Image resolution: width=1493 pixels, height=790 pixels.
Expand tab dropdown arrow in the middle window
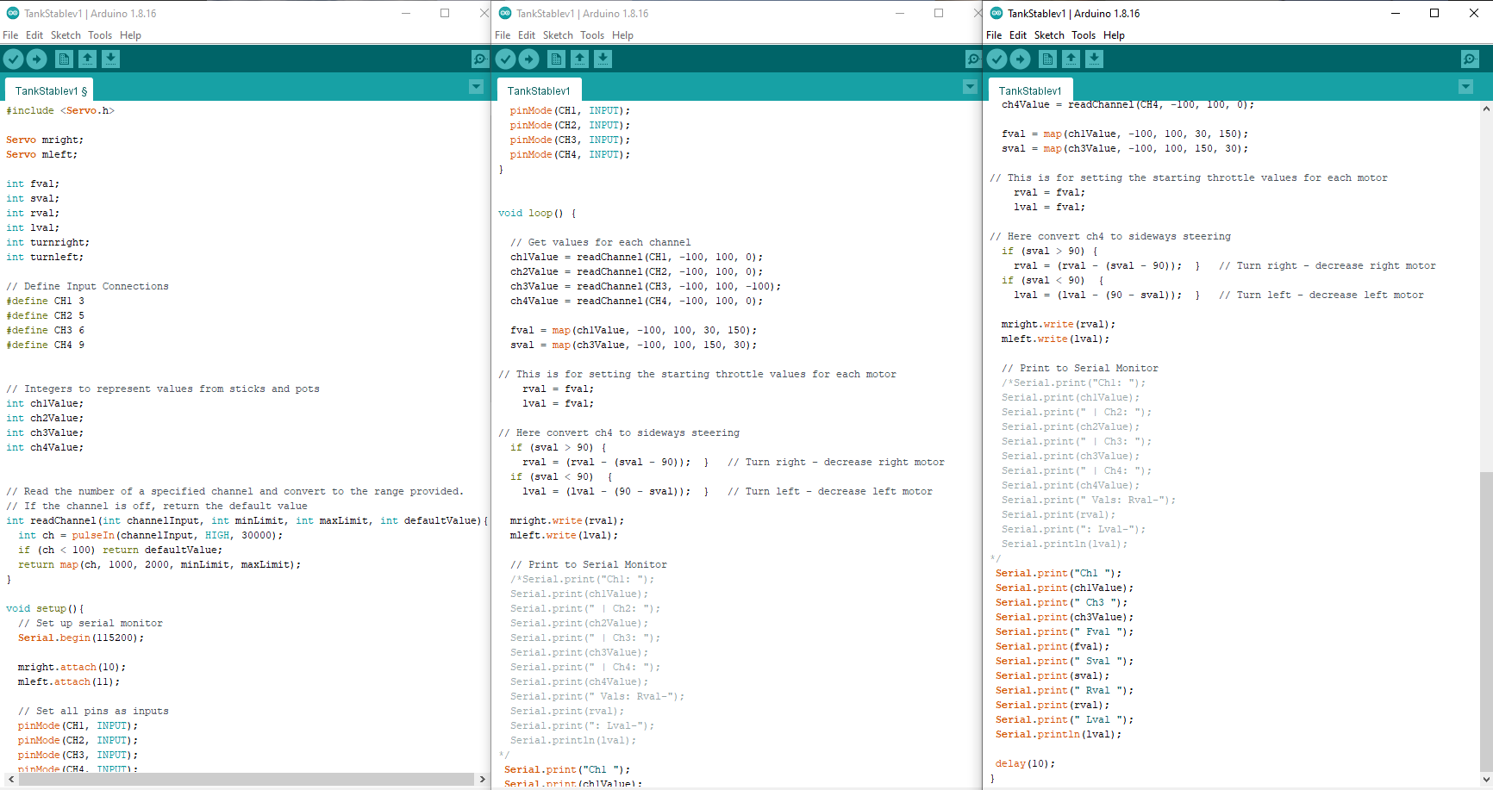[970, 87]
